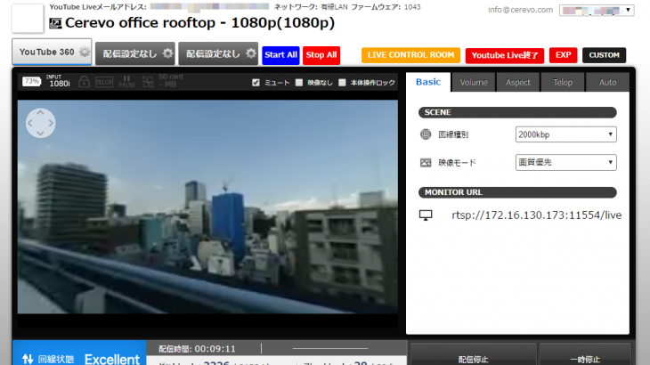Click the picture icon next to 映像モード
This screenshot has width=650, height=365.
(x=426, y=162)
